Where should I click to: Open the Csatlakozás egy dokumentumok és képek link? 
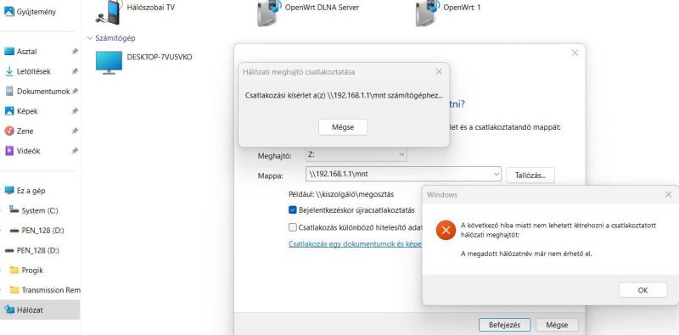(x=355, y=243)
